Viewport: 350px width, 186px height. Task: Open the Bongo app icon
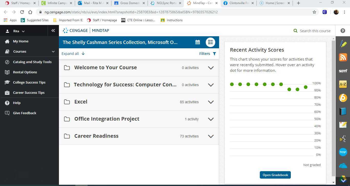[x=343, y=152]
